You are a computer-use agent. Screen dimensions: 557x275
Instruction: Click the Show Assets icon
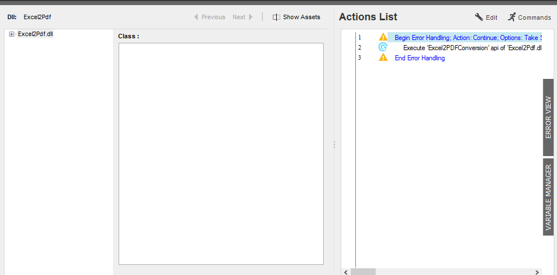[276, 17]
